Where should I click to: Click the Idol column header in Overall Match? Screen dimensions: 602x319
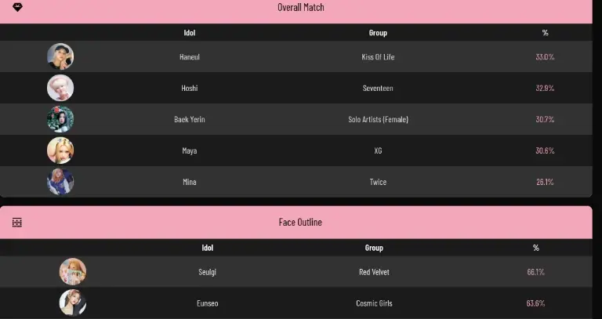click(190, 33)
